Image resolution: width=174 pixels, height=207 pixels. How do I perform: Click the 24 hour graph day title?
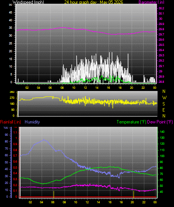pos(94,2)
